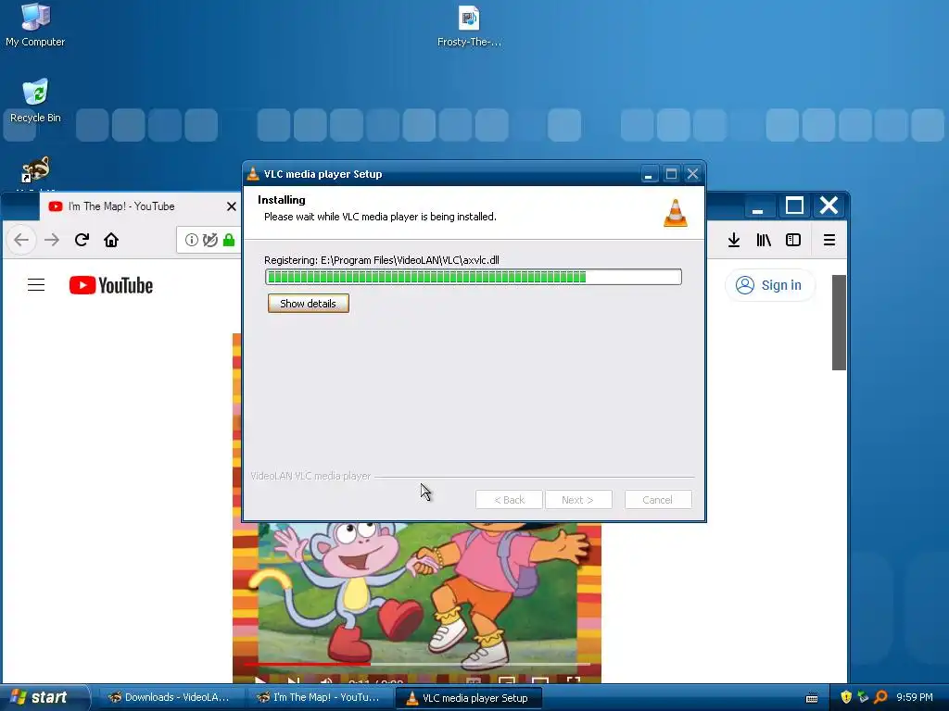Click the YouTube page scrollbar
Viewport: 949px width, 711px height.
pyautogui.click(x=839, y=322)
